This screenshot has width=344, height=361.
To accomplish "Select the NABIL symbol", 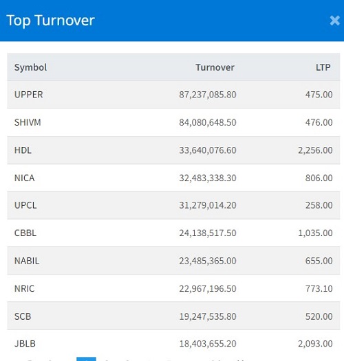I will (27, 261).
